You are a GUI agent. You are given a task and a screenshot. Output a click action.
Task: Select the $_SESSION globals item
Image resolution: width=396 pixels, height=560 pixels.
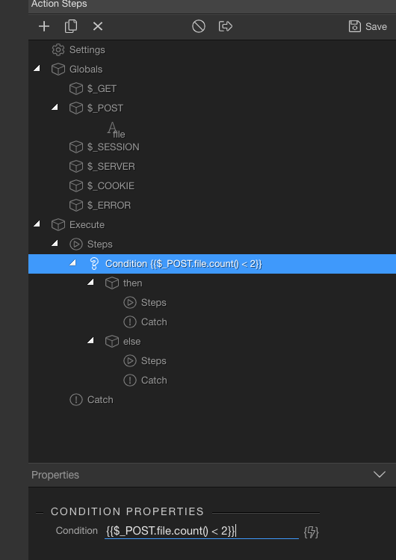tap(105, 147)
